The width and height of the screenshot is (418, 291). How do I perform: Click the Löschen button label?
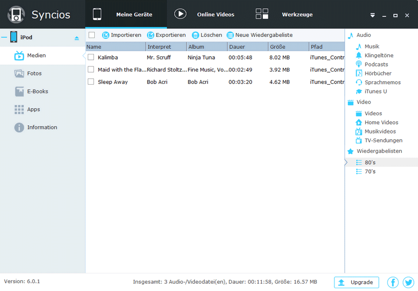(x=211, y=35)
